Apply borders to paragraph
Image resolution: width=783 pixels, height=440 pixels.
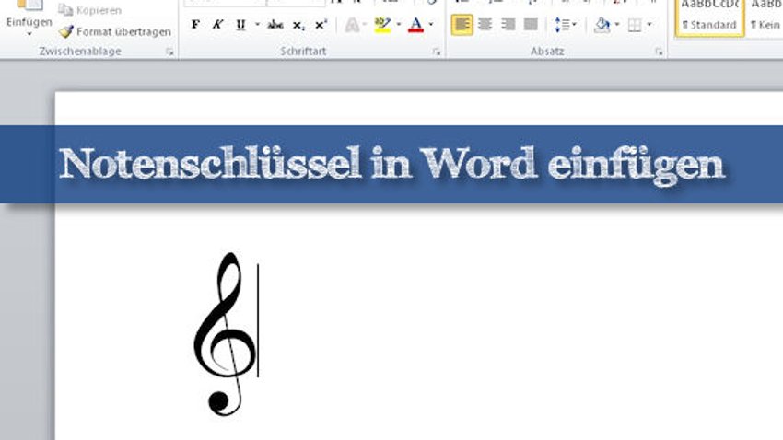[635, 25]
